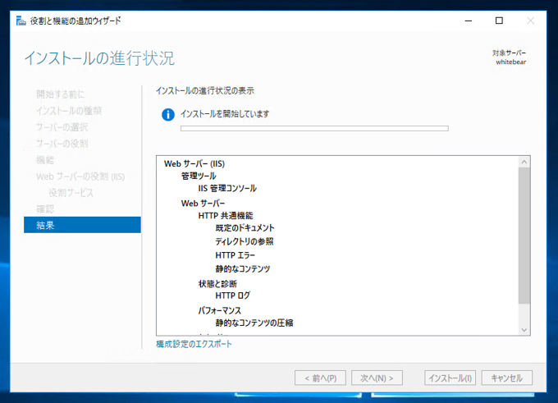
Task: Click the 次へ(N) > button
Action: click(377, 378)
